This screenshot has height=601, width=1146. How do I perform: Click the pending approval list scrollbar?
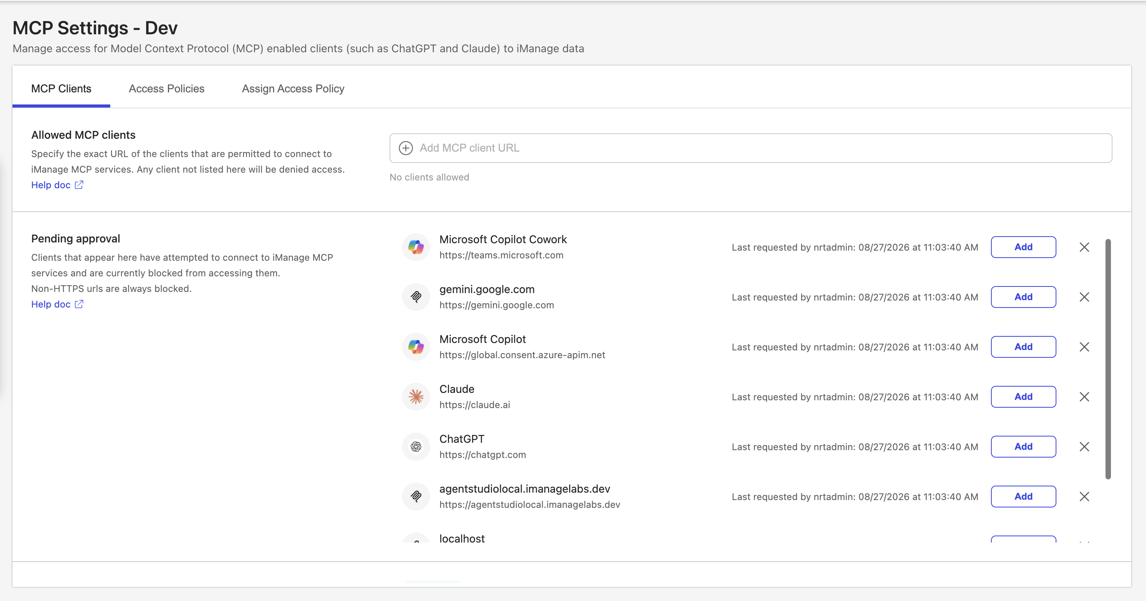[1108, 359]
